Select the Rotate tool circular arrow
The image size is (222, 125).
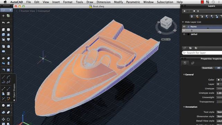click(8, 119)
